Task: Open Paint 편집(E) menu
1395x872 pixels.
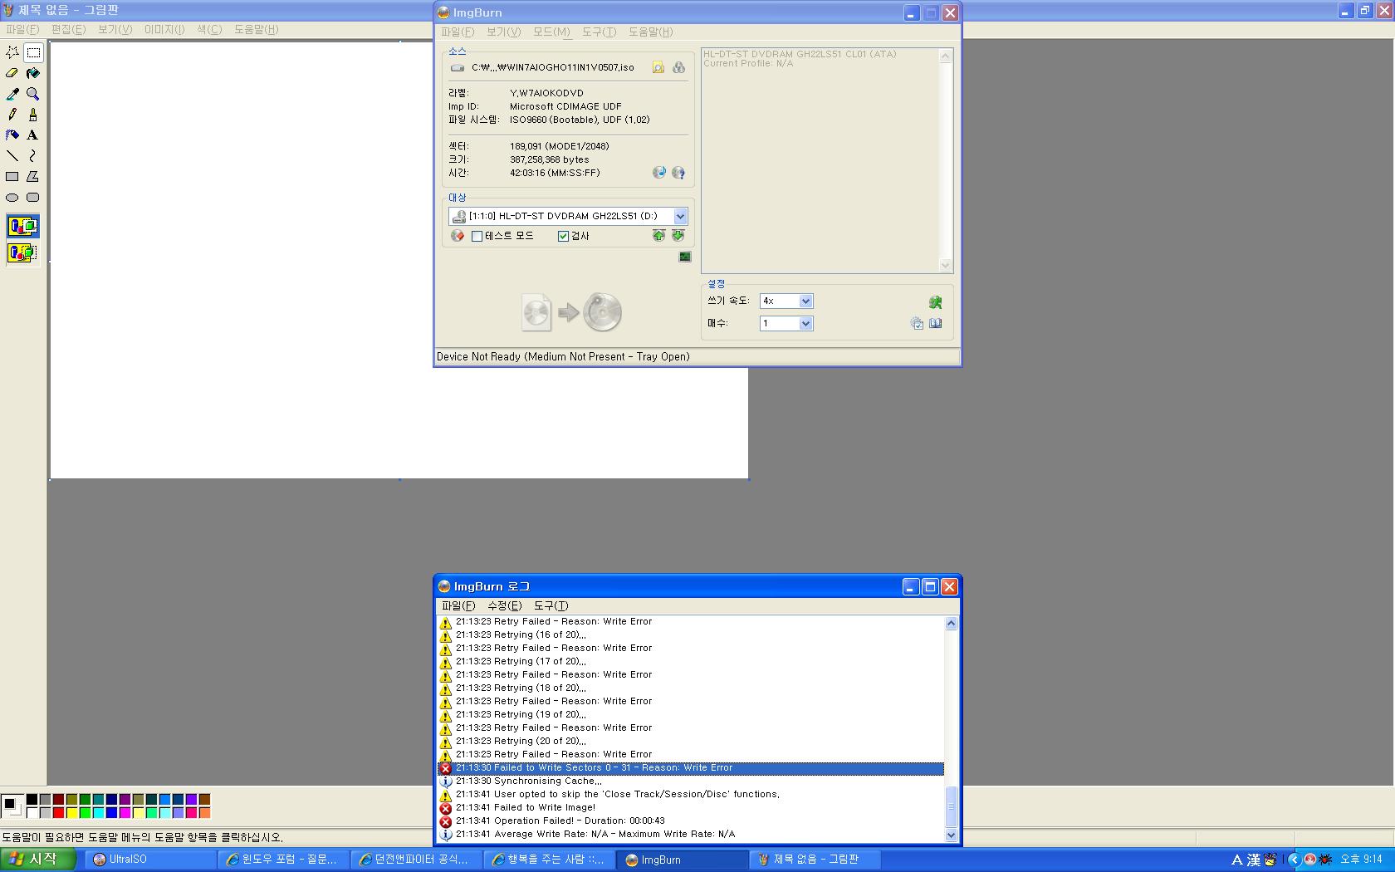Action: click(x=68, y=29)
